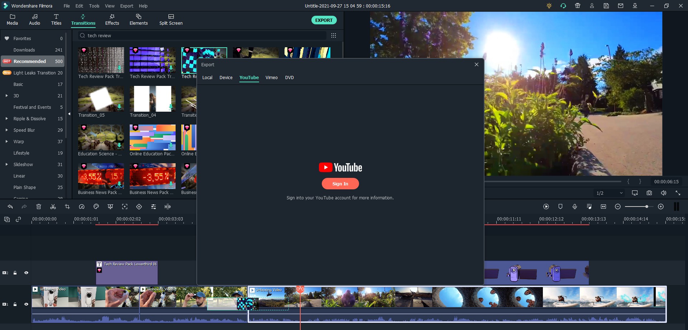Record voiceover with microphone icon
Image resolution: width=688 pixels, height=330 pixels.
click(x=575, y=207)
